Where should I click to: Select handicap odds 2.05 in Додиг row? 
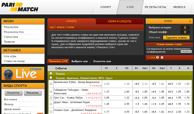pos(161,104)
